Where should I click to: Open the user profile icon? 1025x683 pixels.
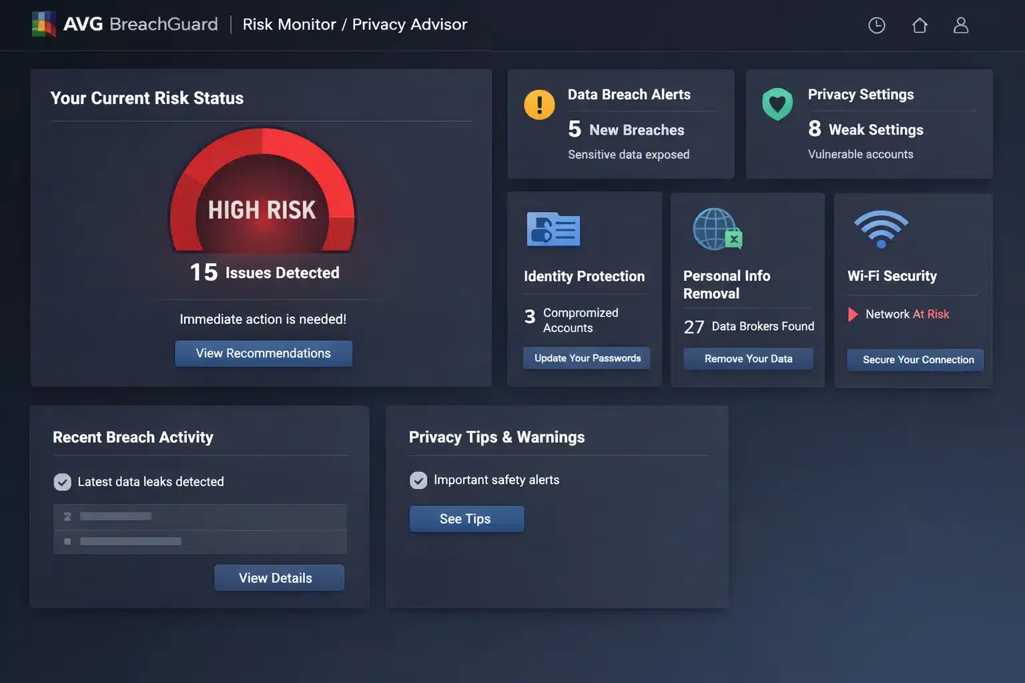tap(961, 25)
